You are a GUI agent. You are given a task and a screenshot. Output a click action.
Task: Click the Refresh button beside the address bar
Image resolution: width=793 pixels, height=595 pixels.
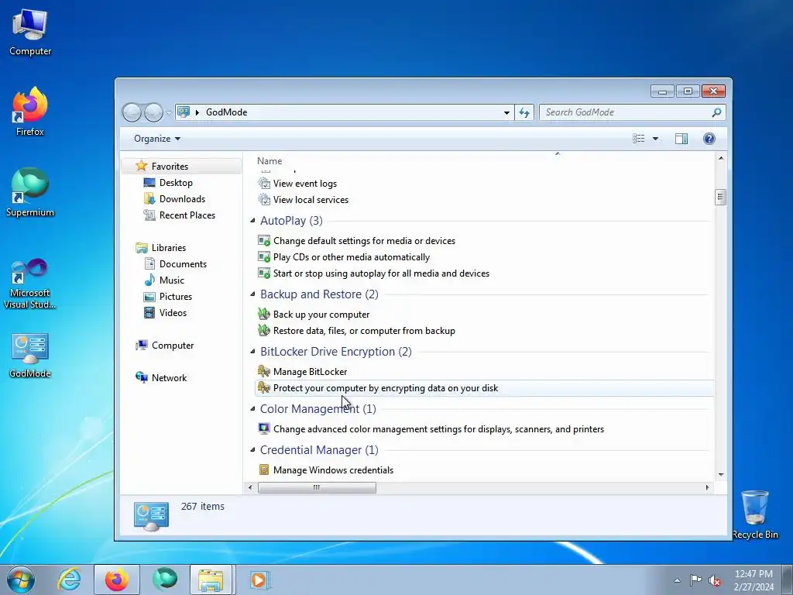tap(524, 112)
